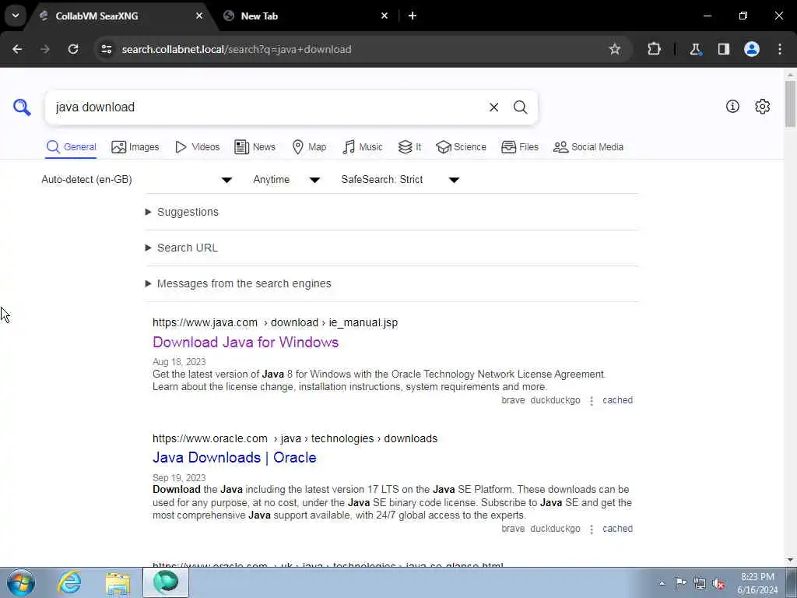Open the profile avatar menu
Viewport: 797px width, 598px height.
[x=752, y=49]
